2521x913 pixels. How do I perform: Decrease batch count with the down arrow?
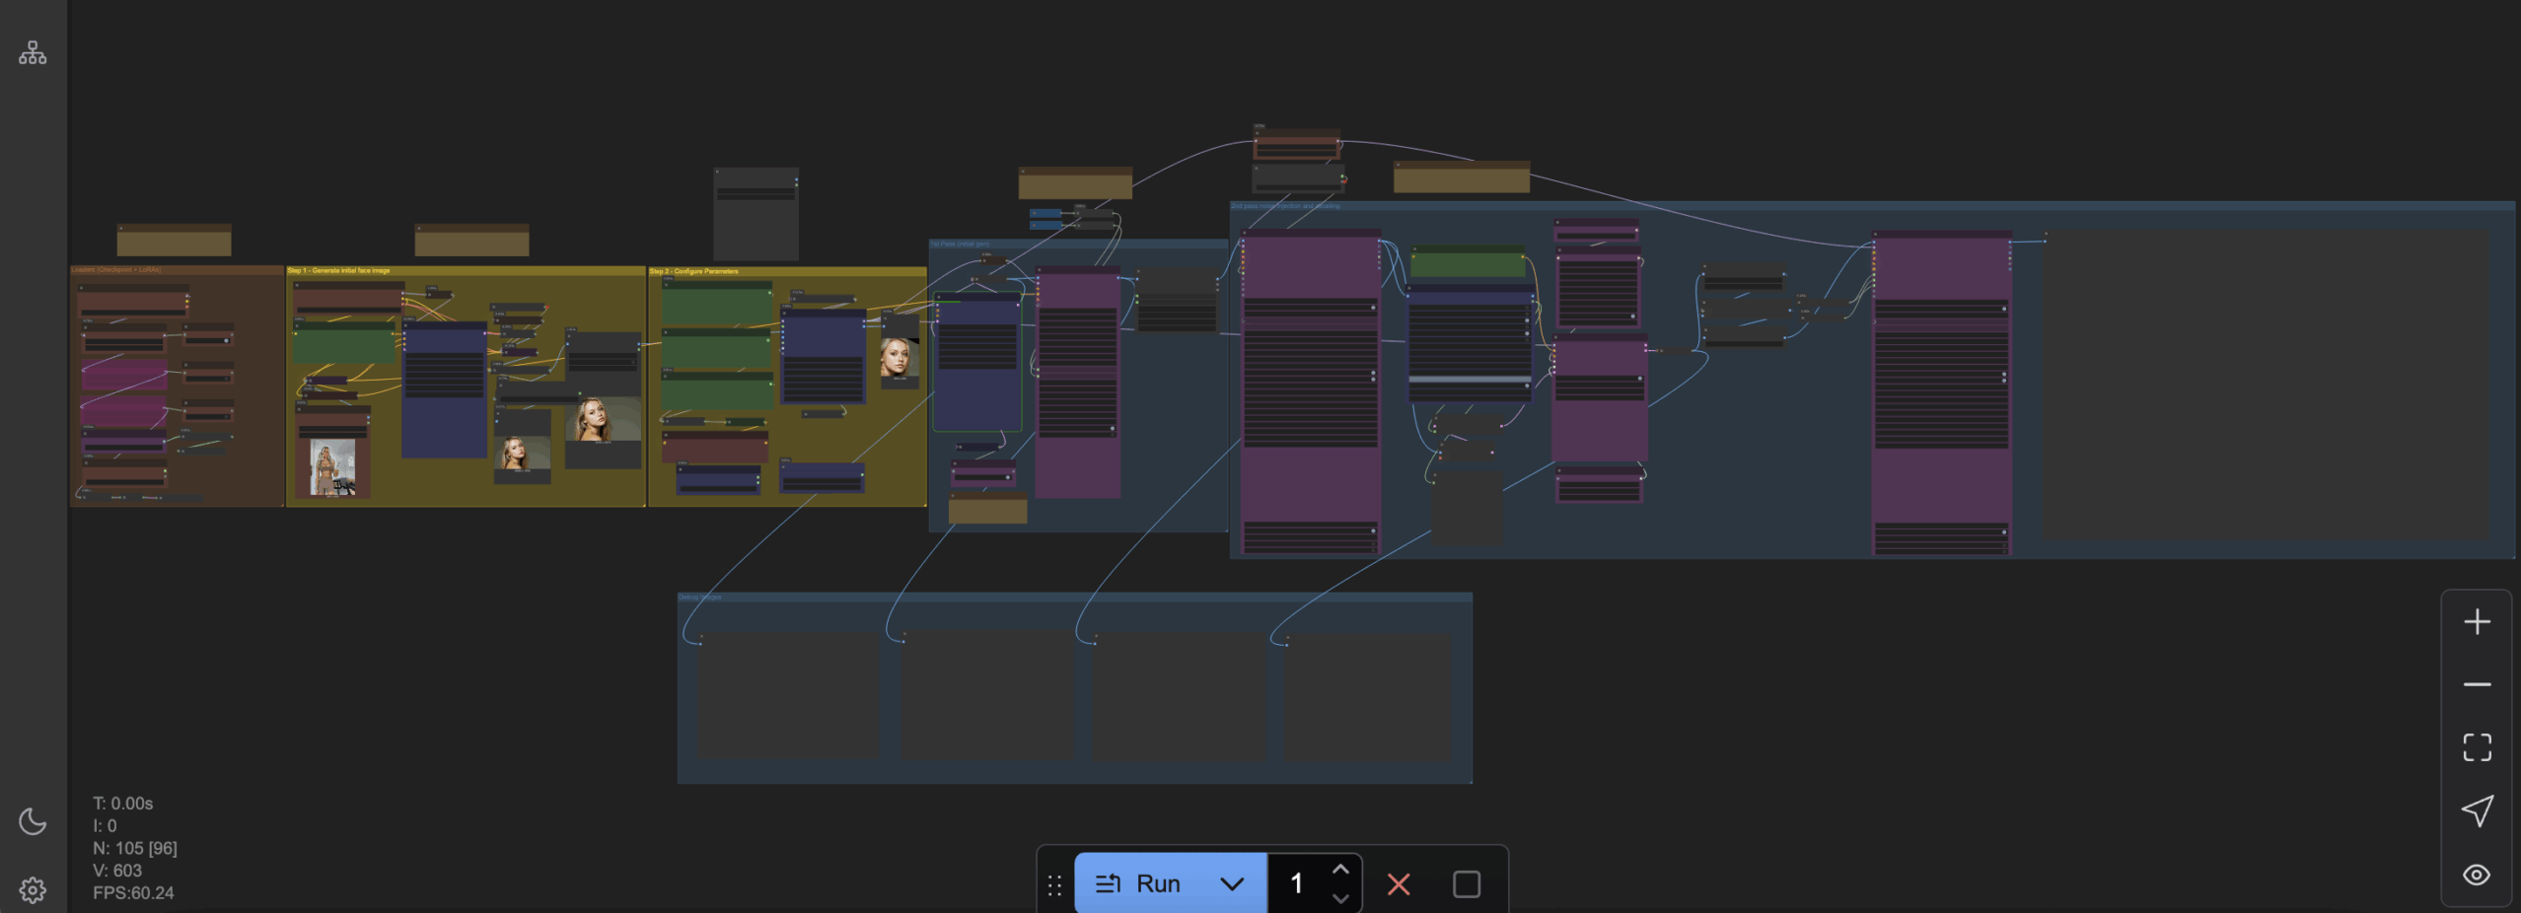[x=1340, y=898]
